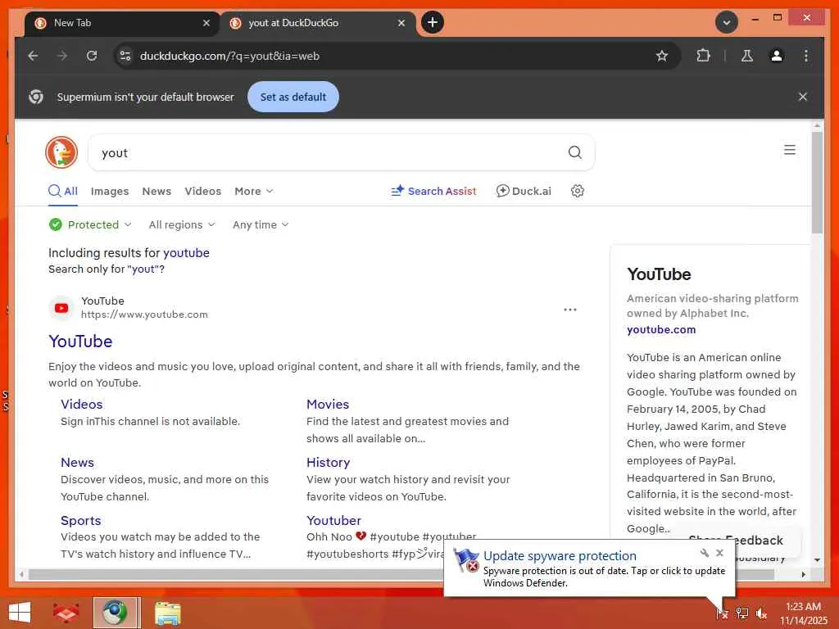Close the yout at DuckDuckGo tab
839x629 pixels.
pos(401,23)
